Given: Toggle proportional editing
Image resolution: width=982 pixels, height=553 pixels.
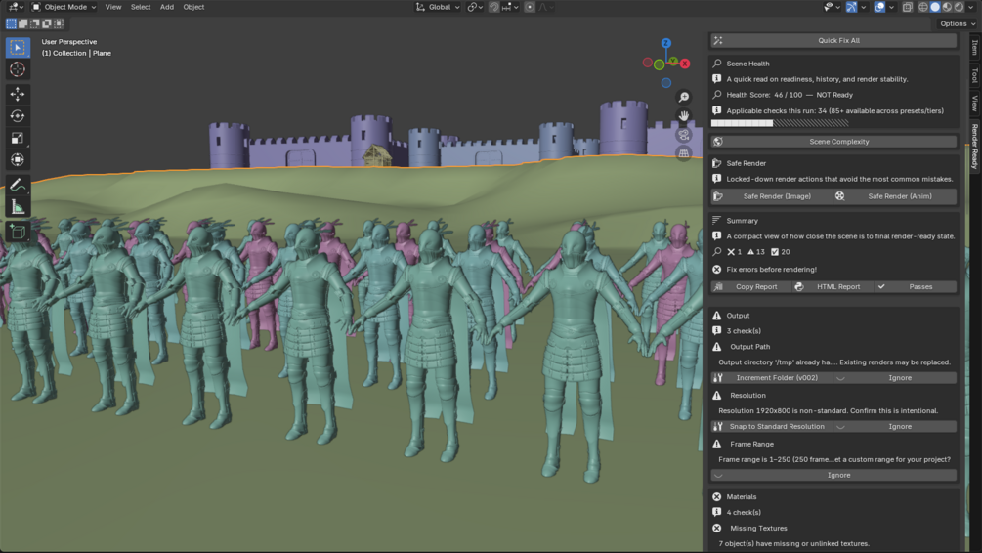Looking at the screenshot, I should tap(530, 7).
